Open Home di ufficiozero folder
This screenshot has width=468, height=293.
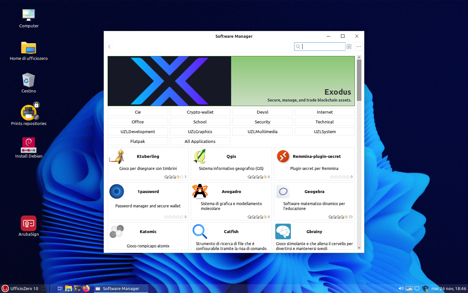29,48
